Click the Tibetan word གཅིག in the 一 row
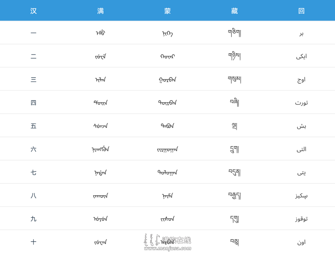Image resolution: width=335 pixels, height=253 pixels. pos(234,33)
